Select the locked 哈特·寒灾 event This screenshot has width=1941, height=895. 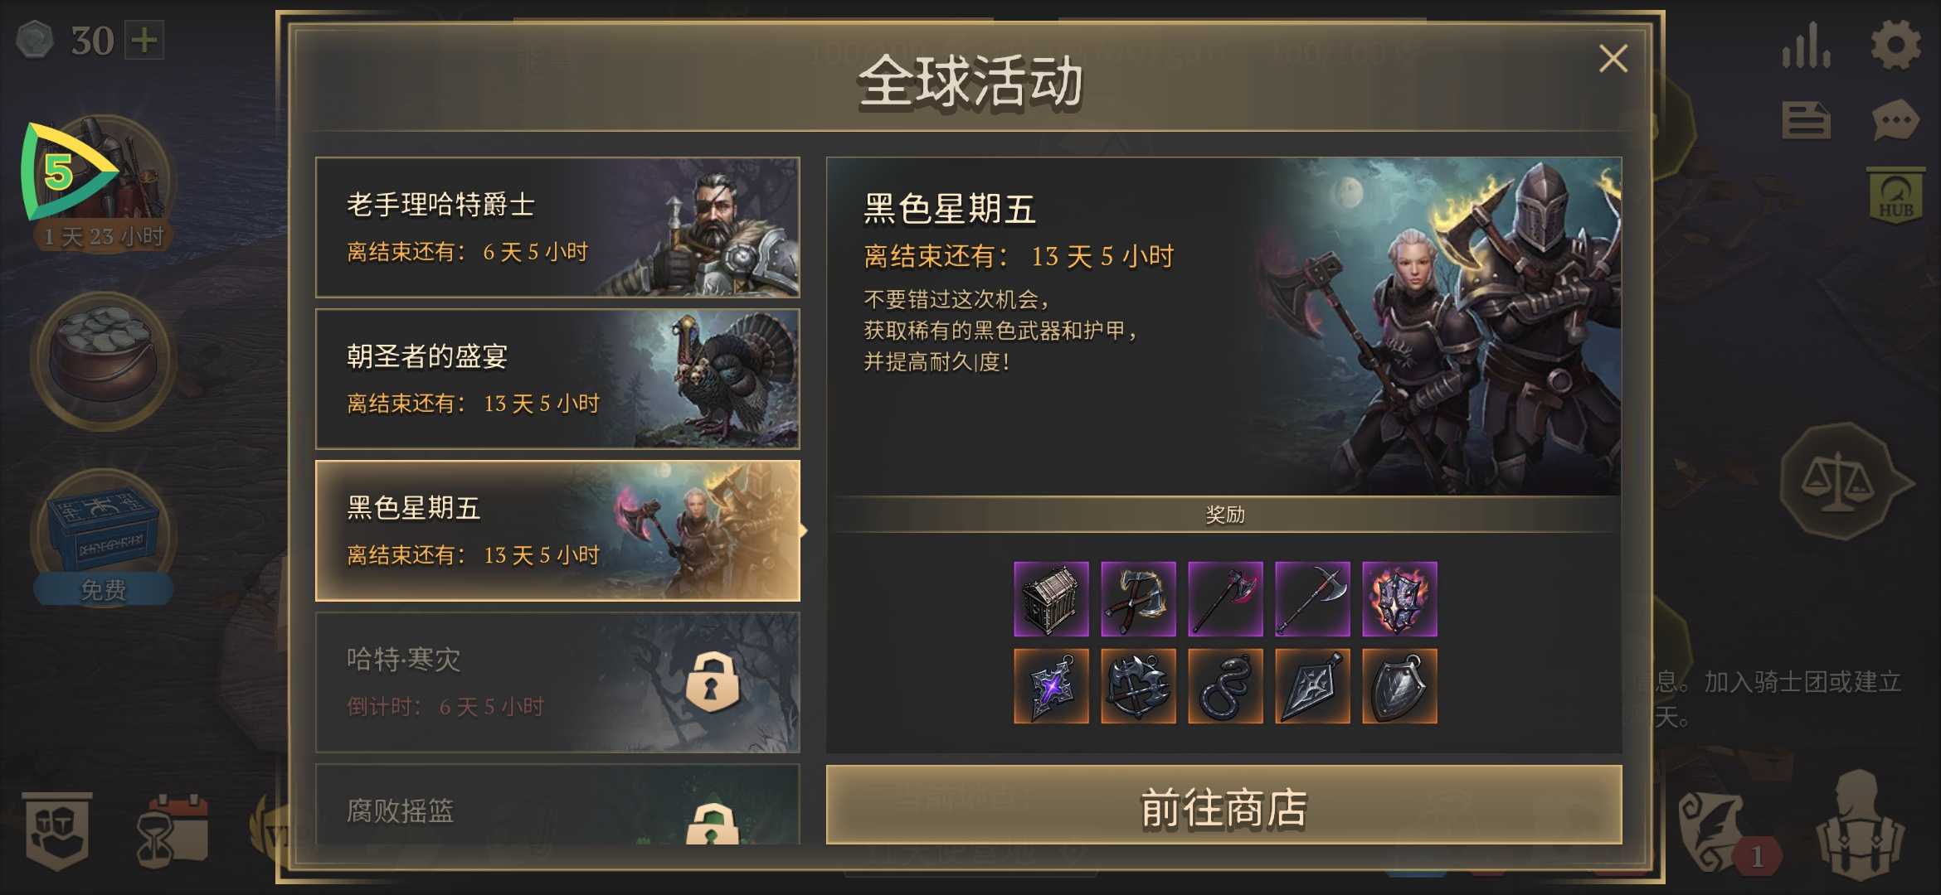[x=557, y=682]
